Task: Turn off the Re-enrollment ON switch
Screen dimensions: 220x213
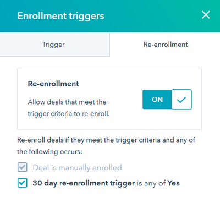Action: coord(167,100)
